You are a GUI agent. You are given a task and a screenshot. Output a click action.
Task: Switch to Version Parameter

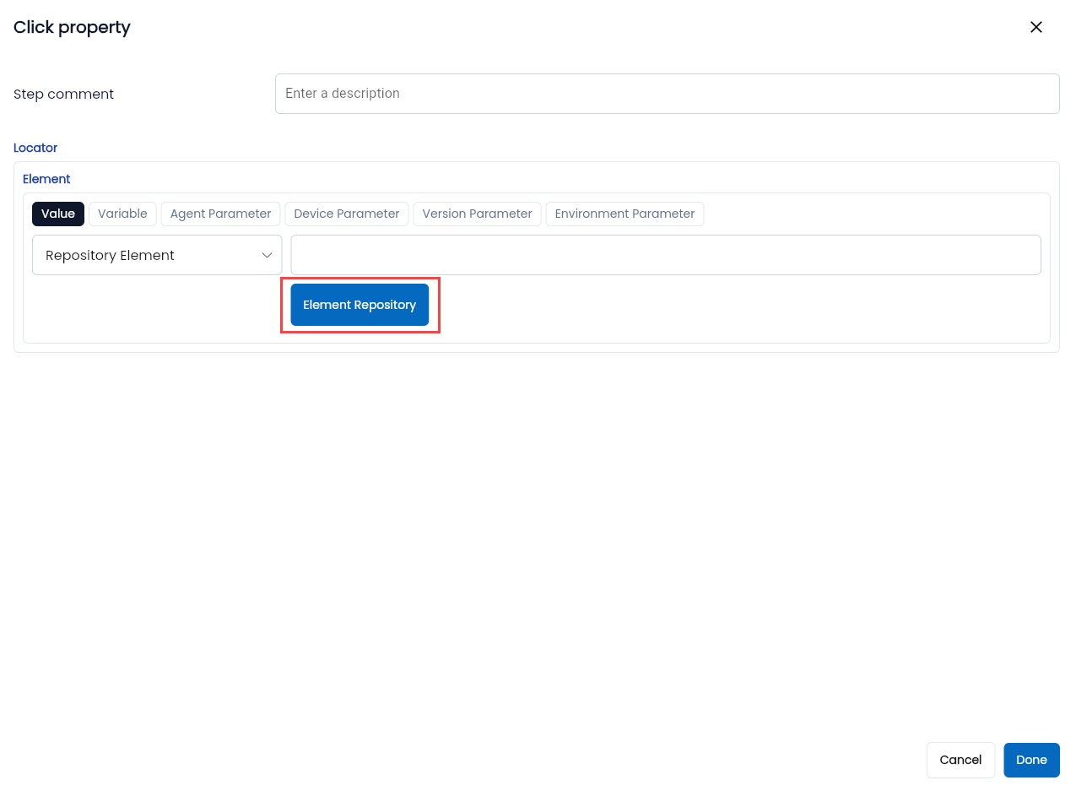(x=477, y=214)
